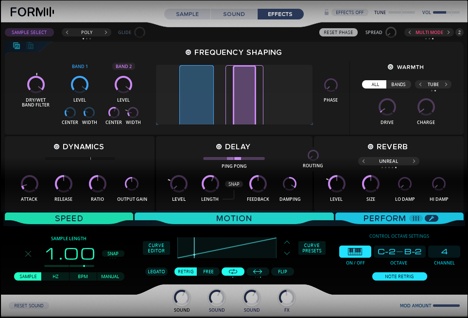Click the Ping Pong slider
Image resolution: width=468 pixels, height=318 pixels.
234,159
